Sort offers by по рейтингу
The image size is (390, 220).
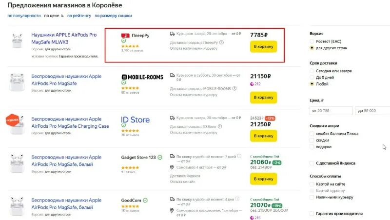(x=79, y=16)
